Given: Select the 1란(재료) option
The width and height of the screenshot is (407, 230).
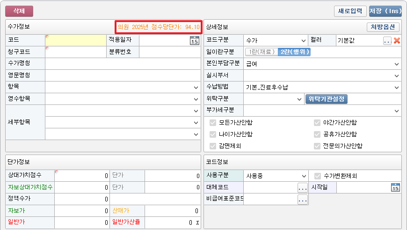Looking at the screenshot, I should point(261,52).
